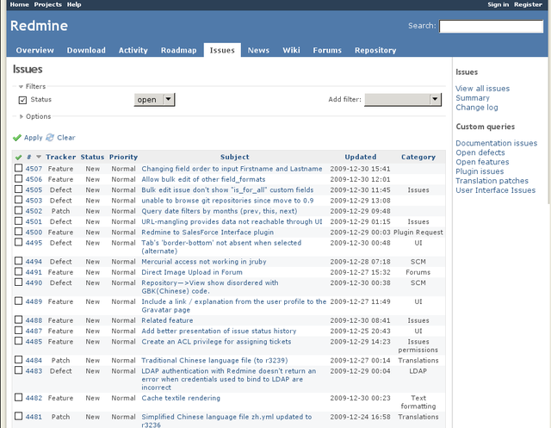551x428 pixels.
Task: Click in the Search input field
Action: coord(491,27)
